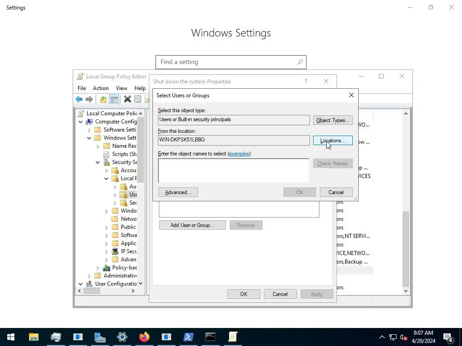Screen dimensions: 462x346
Task: Select Local Computer Policy root icon
Action: tap(80, 113)
